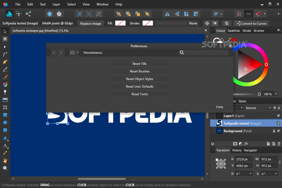Delete layer with trash icon
Screen dimensions: 282x188
pyautogui.click(x=279, y=144)
